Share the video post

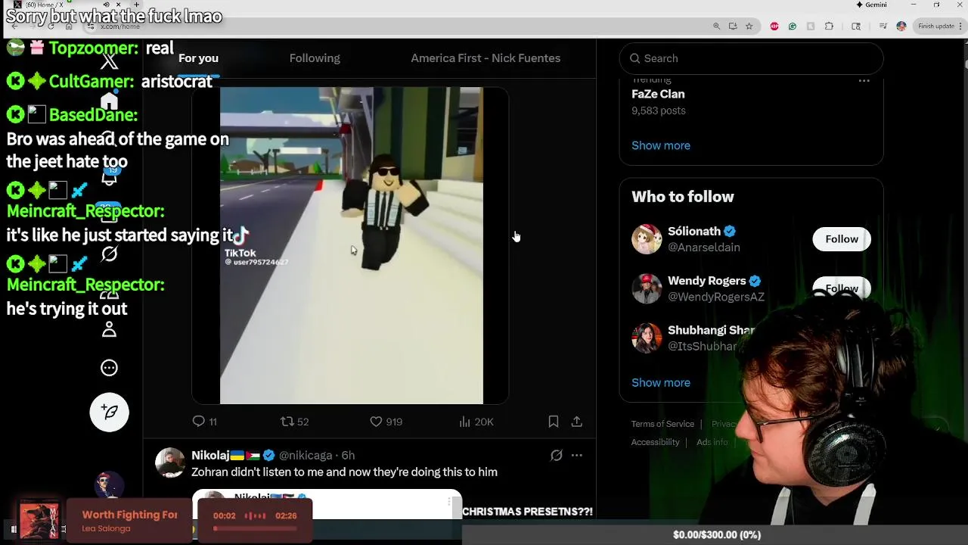pos(576,422)
